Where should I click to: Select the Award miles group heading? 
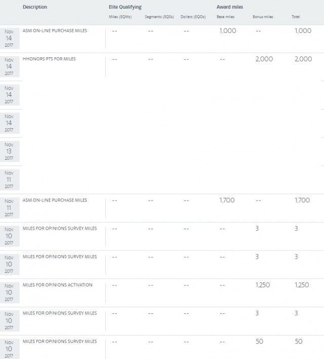tap(230, 7)
